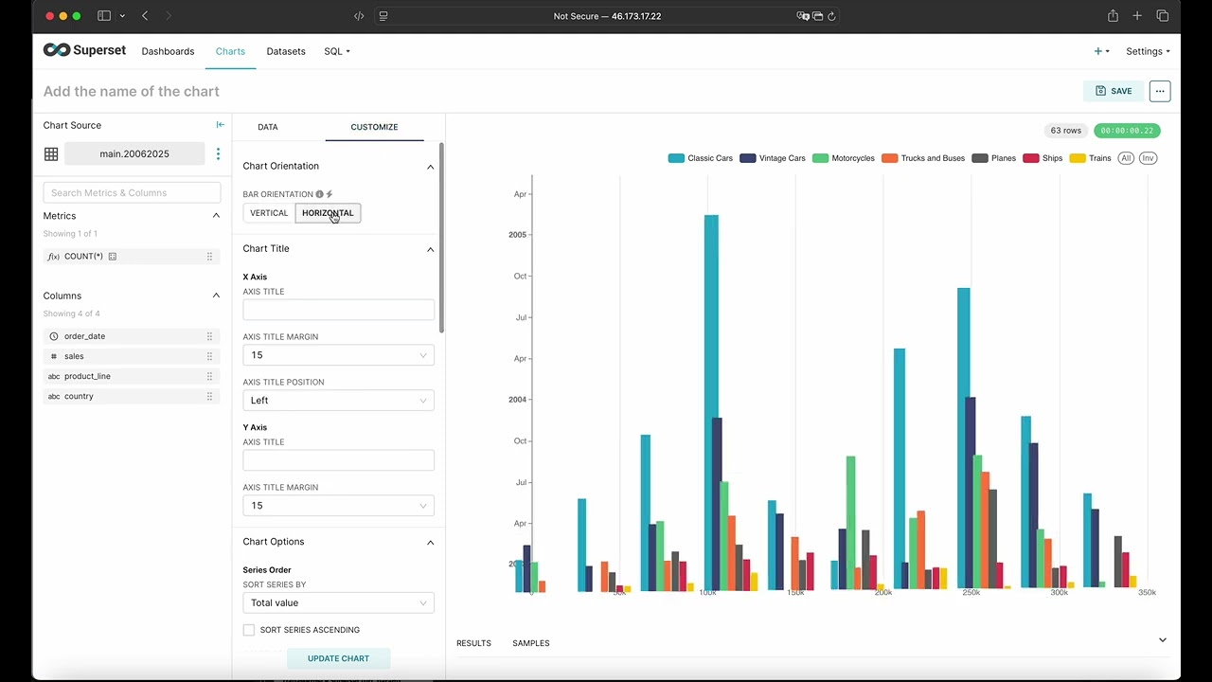Click drag handle of sales column

pos(209,356)
